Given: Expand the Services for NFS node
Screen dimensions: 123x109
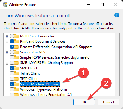Looking at the screenshot, I should click(7, 53).
